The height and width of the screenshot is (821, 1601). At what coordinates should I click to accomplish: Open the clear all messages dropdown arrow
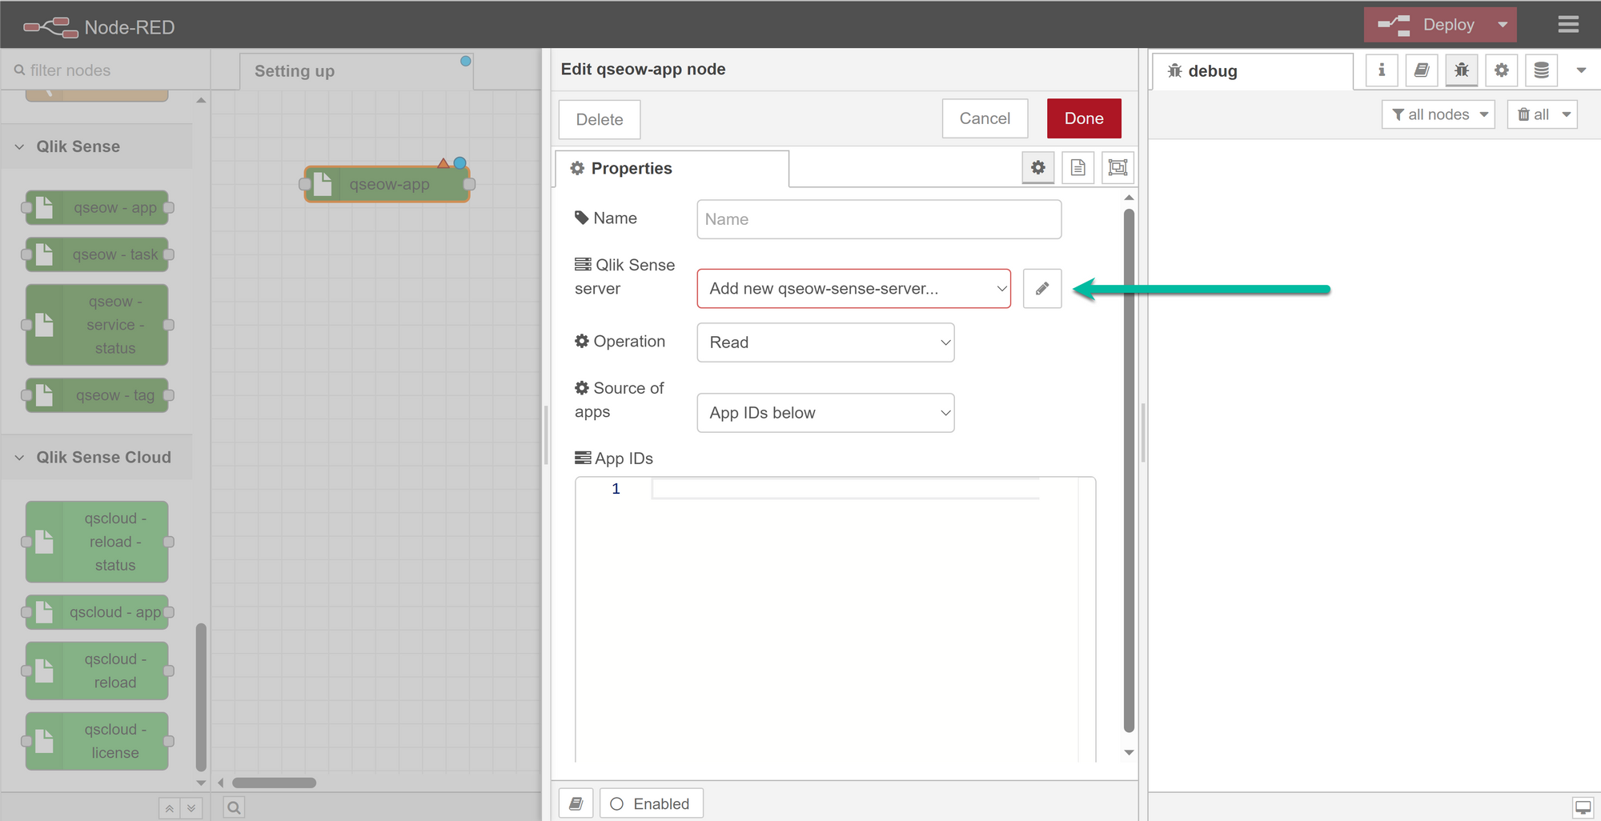click(1567, 114)
